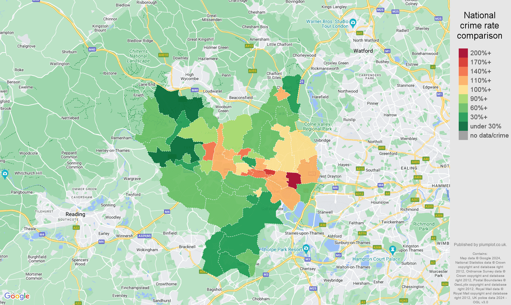
Task: Click the Thorpe Park Resort pin icon
Action: click(x=306, y=248)
